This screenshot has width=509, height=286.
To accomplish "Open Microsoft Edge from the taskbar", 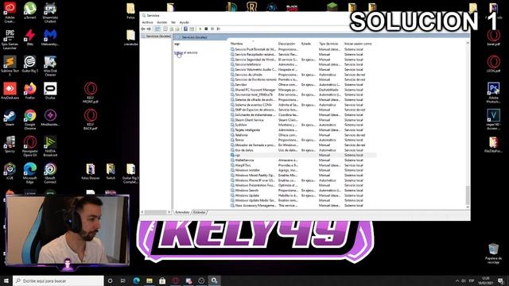I will 136,280.
